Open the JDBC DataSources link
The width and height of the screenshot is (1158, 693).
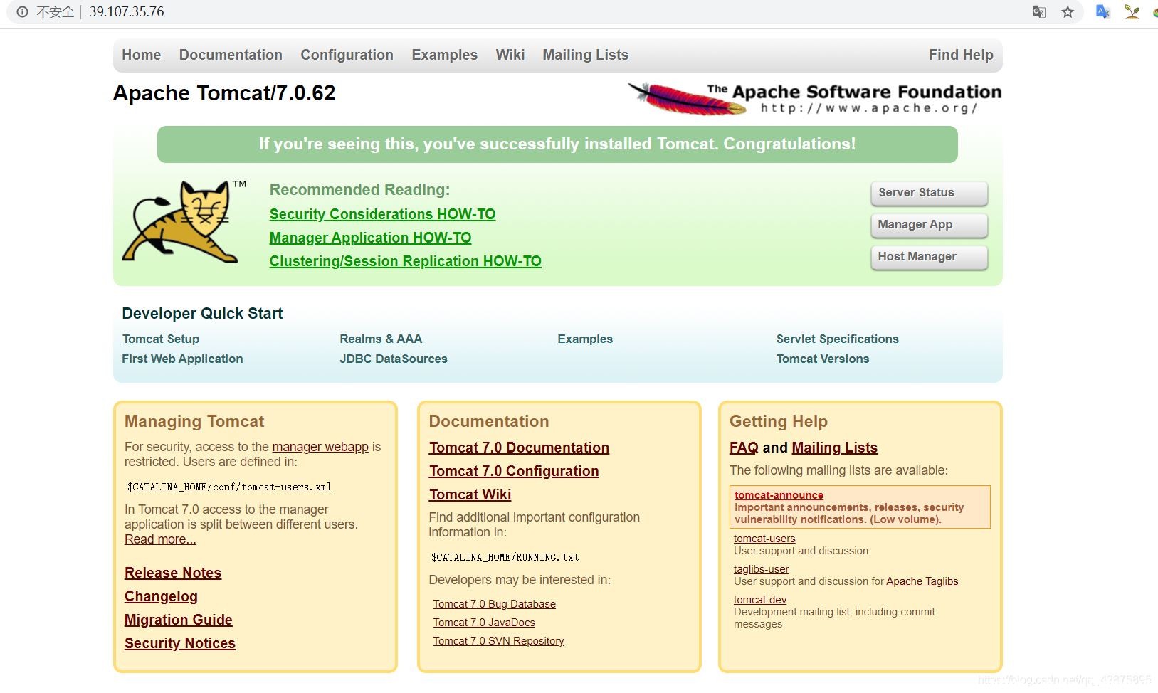click(x=394, y=359)
